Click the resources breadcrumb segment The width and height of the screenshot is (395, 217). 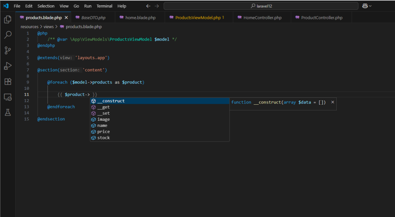pyautogui.click(x=29, y=26)
